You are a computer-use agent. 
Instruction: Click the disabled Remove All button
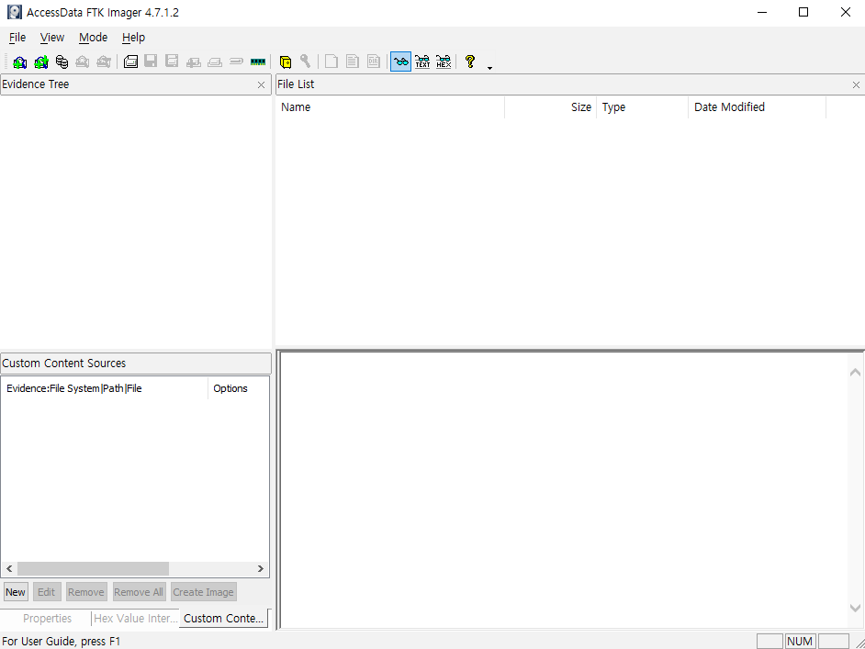[x=139, y=592]
